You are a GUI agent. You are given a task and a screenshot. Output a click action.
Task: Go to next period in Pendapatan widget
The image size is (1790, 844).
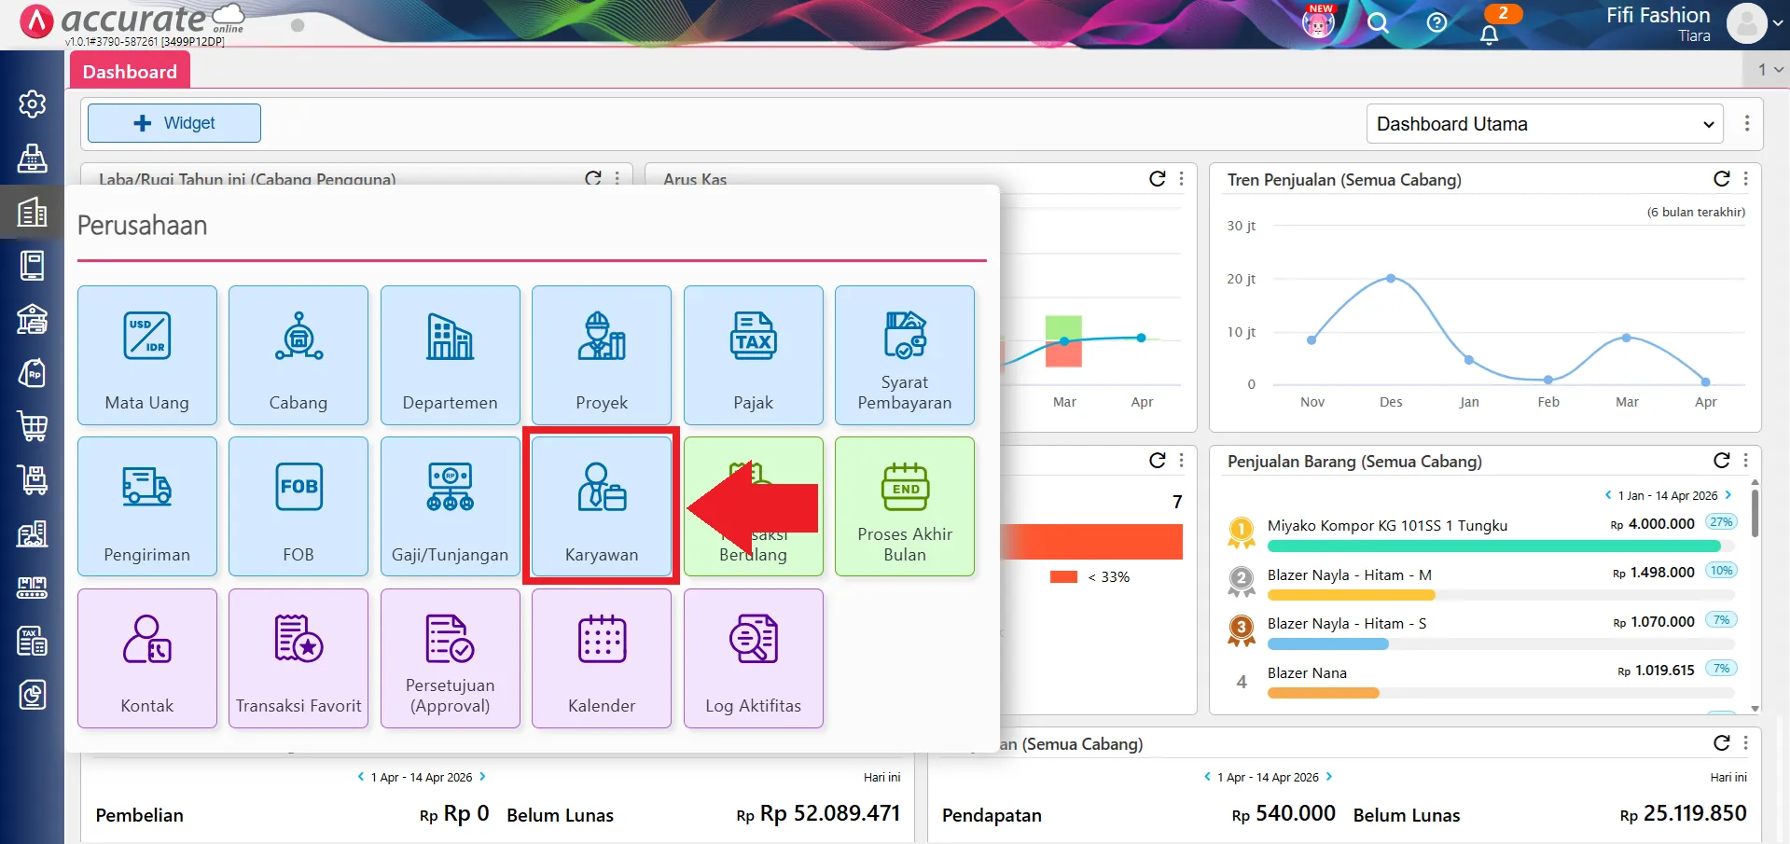[x=1329, y=776]
